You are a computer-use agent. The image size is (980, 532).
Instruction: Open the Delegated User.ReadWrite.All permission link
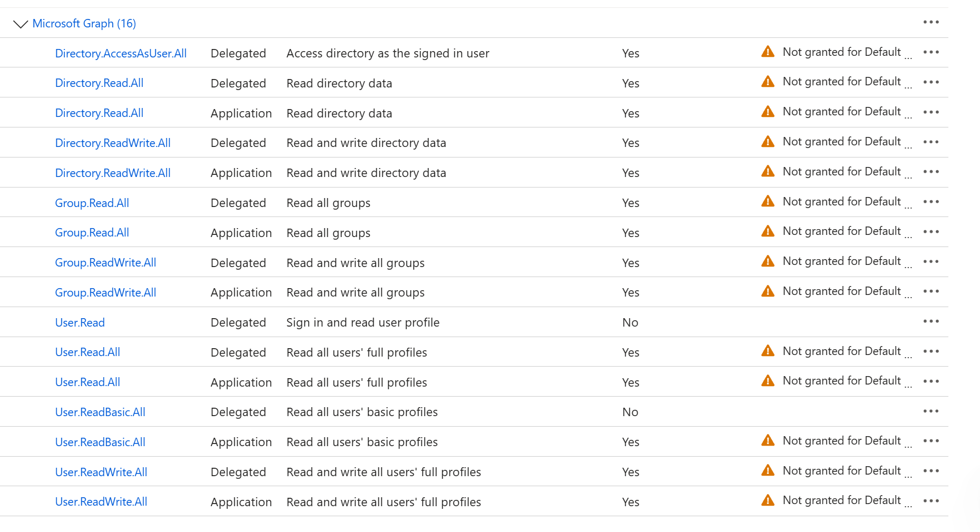tap(101, 472)
